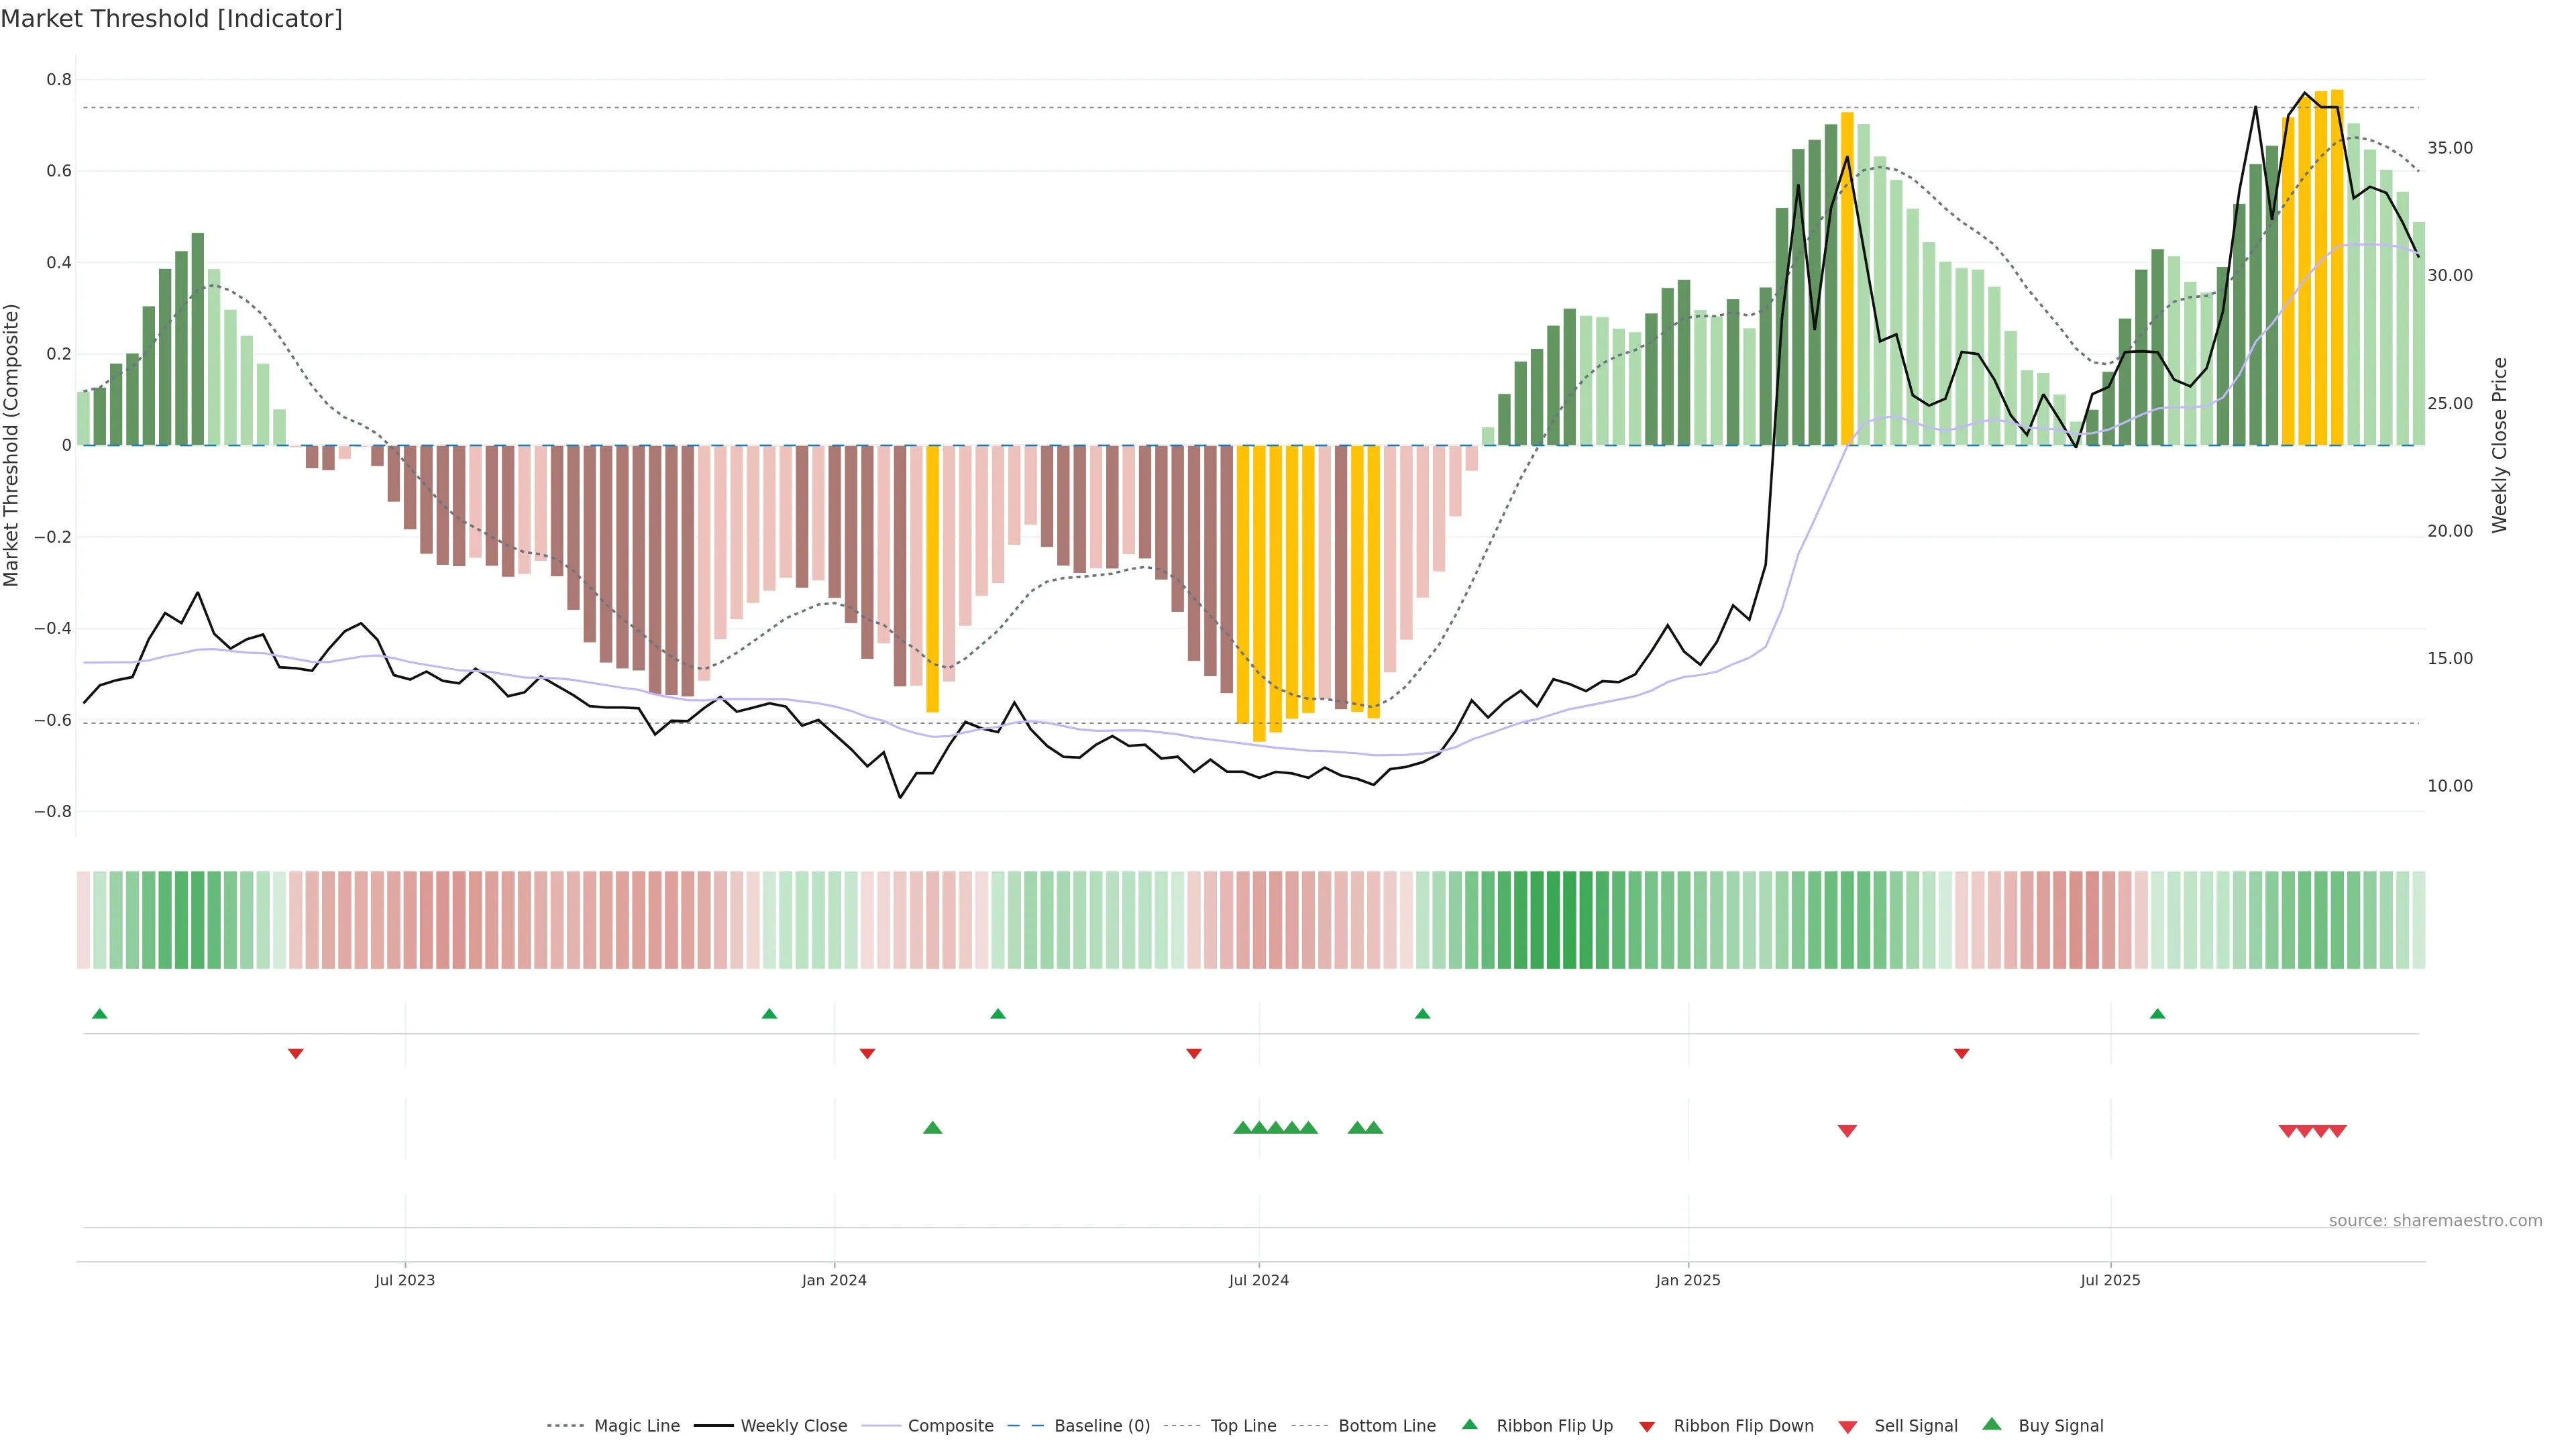Click the Market Threshold [Indicator] title
Viewport: 2576px width, 1449px height.
tap(171, 19)
